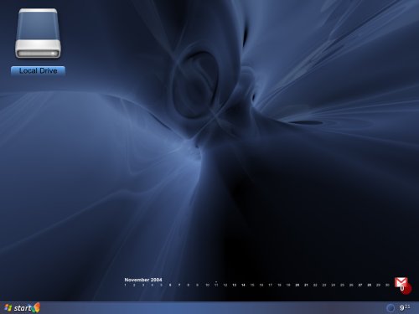Select day 30 on the calendar strip
The image size is (419, 314).
tap(387, 285)
